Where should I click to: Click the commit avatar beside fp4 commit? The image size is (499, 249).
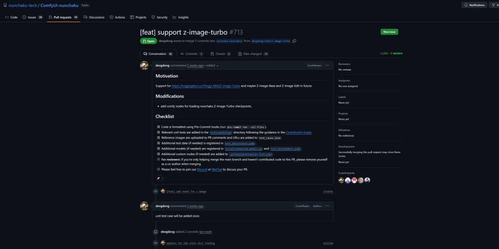click(x=163, y=243)
